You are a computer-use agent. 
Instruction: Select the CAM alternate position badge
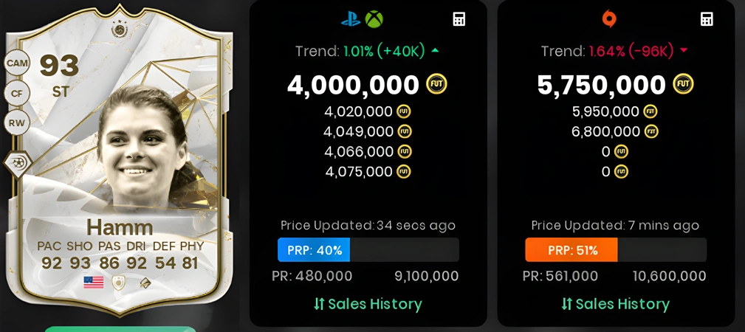17,63
